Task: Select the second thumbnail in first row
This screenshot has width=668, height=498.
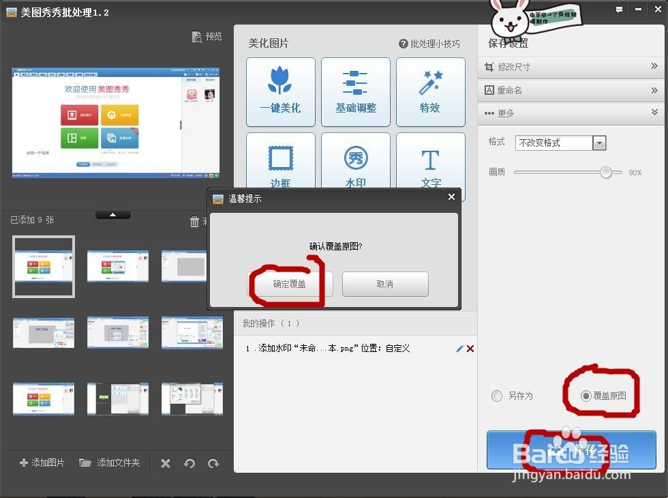Action: 118,267
